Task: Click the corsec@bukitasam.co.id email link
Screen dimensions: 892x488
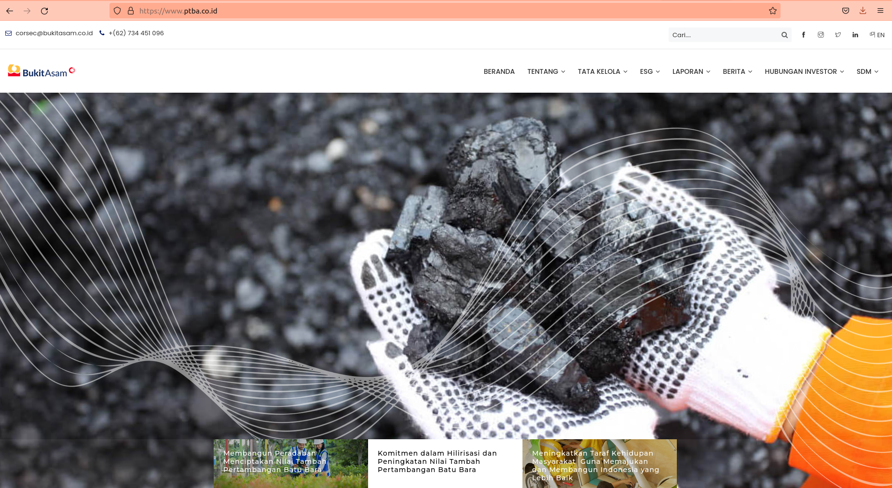Action: [54, 33]
